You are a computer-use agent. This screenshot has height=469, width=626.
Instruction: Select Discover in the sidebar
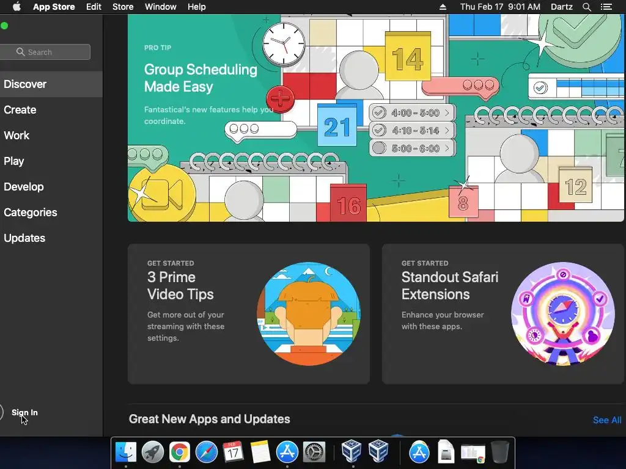[51, 84]
